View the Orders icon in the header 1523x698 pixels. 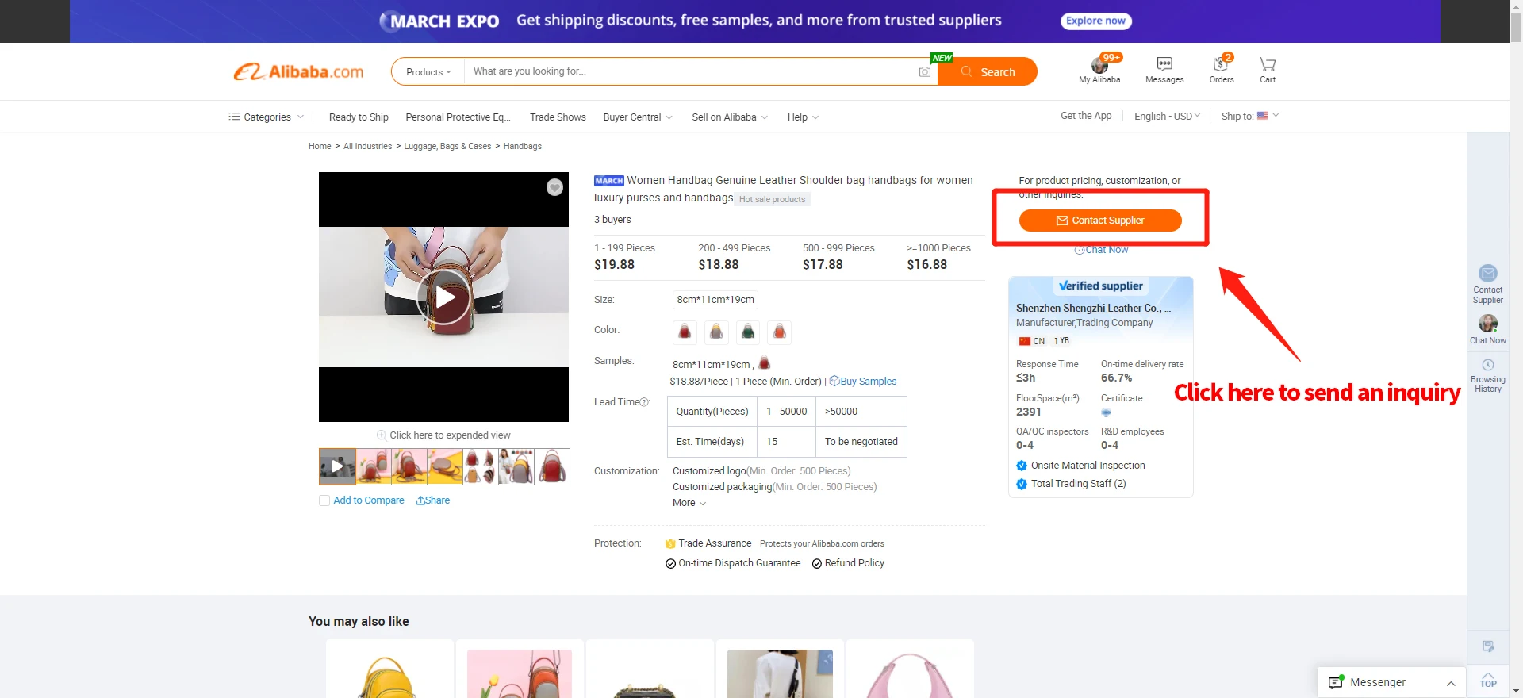tap(1221, 64)
